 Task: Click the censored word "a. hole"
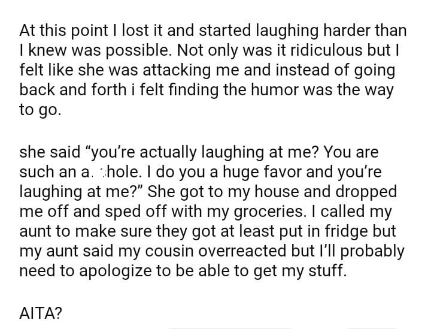point(107,172)
